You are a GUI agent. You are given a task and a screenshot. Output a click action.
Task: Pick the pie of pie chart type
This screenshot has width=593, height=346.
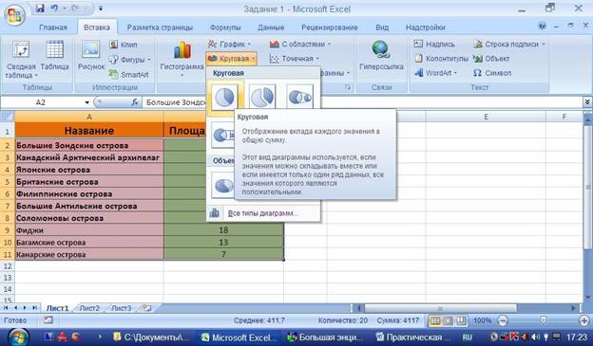tap(300, 97)
